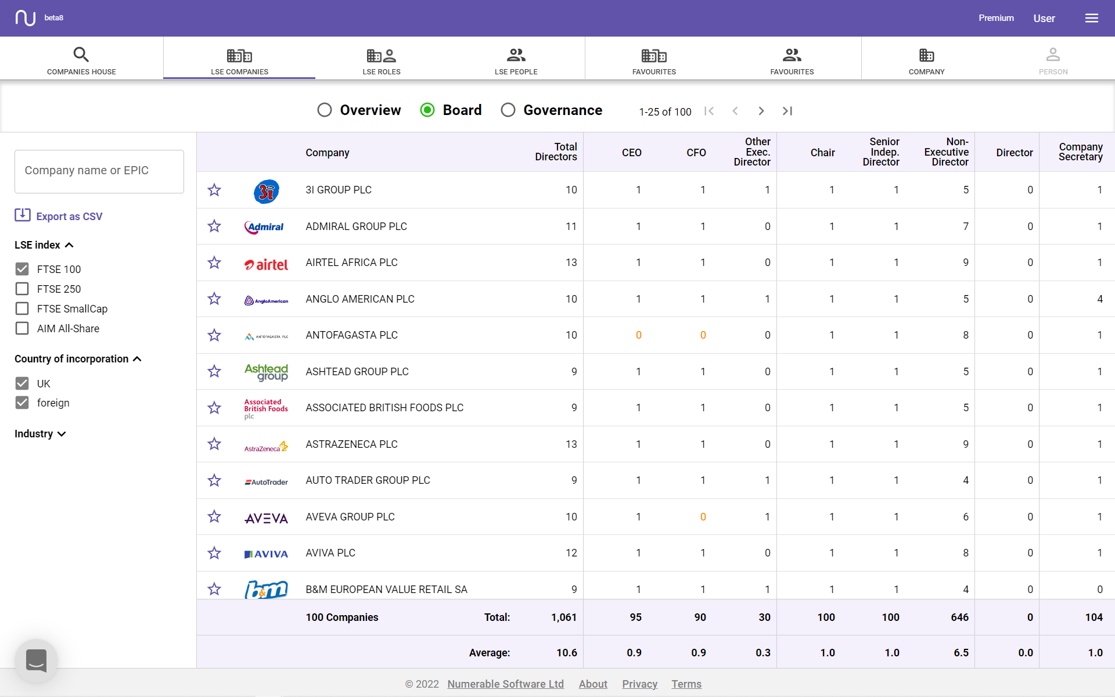Click the AstraZeneca logo
Image resolution: width=1115 pixels, height=697 pixels.
coord(266,446)
